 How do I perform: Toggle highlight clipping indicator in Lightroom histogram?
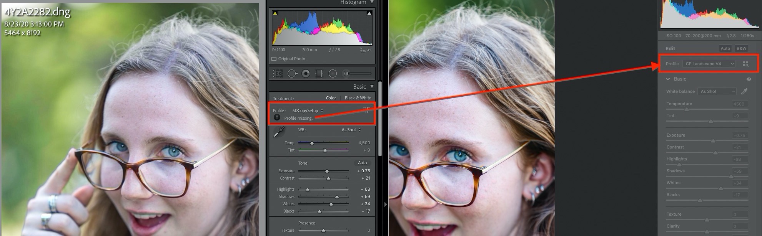pos(369,13)
